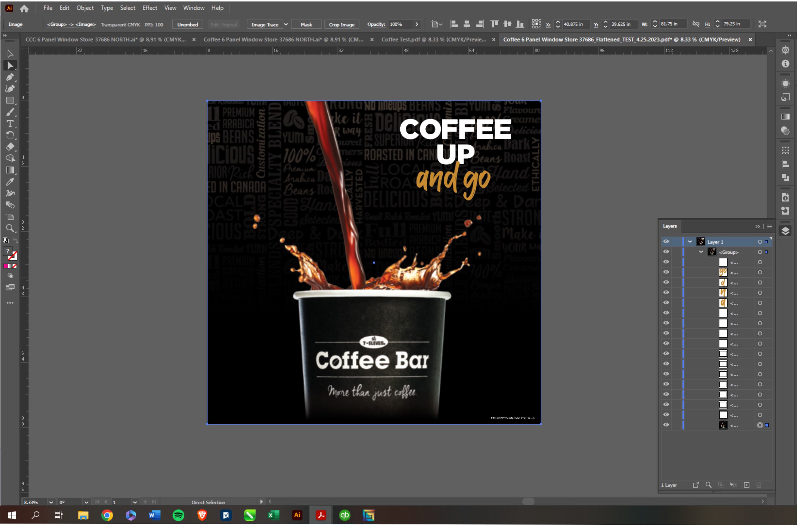Screen dimensions: 797x525
Task: Select the Paintbrush tool
Action: click(x=10, y=112)
